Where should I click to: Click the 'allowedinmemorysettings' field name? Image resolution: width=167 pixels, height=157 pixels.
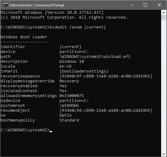(29, 95)
